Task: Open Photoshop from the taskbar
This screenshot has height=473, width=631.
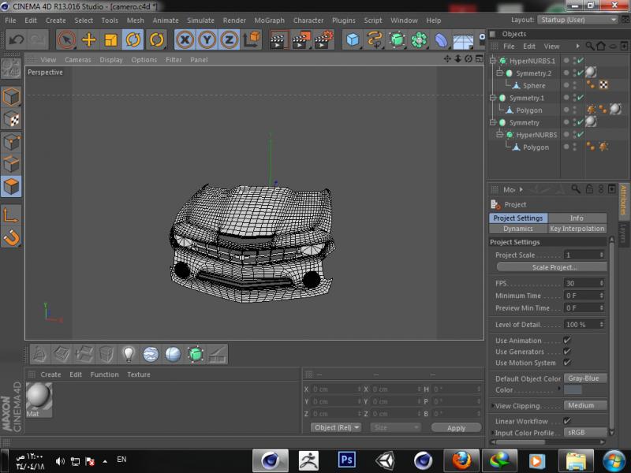Action: point(345,460)
